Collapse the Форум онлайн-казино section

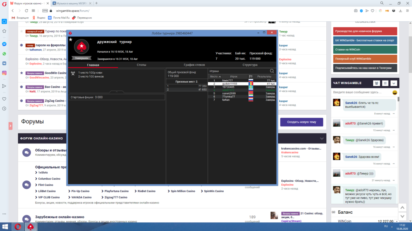322,139
